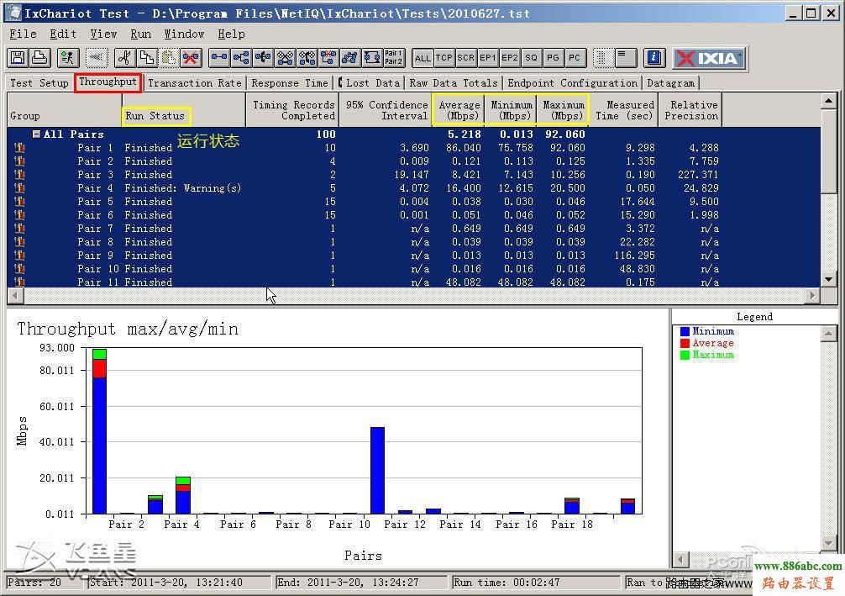The width and height of the screenshot is (845, 596).
Task: Click the Delete (red X) toolbar icon
Action: click(x=190, y=58)
